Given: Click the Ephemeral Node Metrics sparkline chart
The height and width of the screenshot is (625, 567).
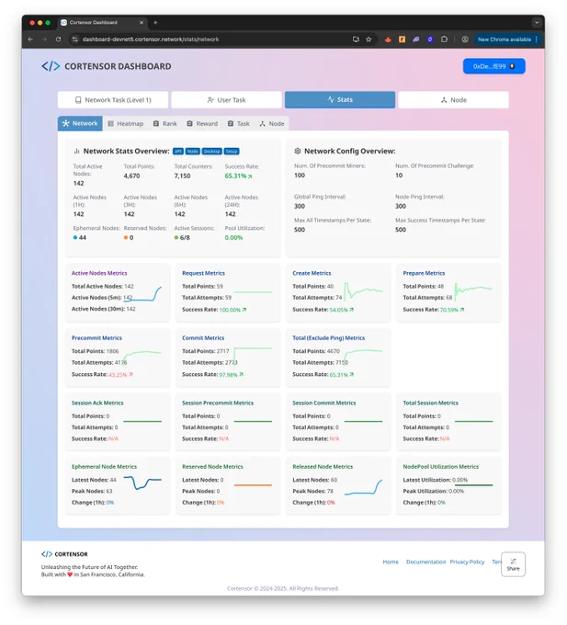Looking at the screenshot, I should 142,483.
